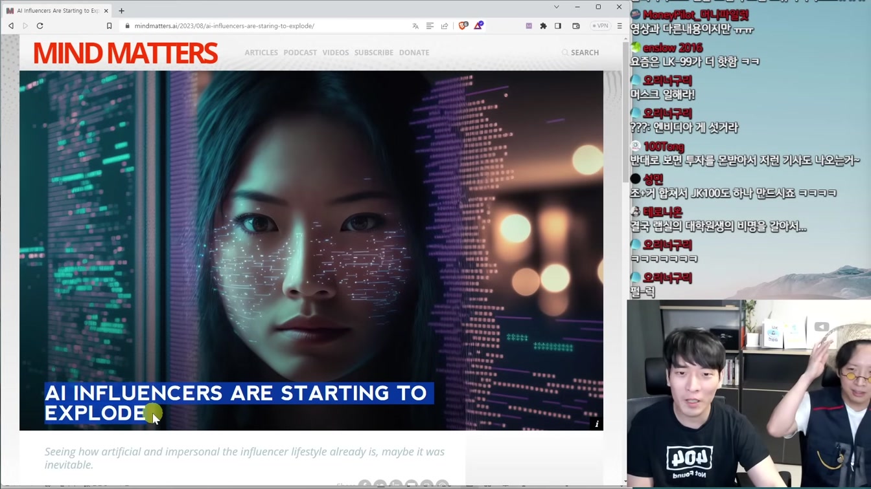Click chat message '요즘은 LK-99가 더 핫함 ㅋㅋ'
The width and height of the screenshot is (871, 489).
[x=695, y=62]
